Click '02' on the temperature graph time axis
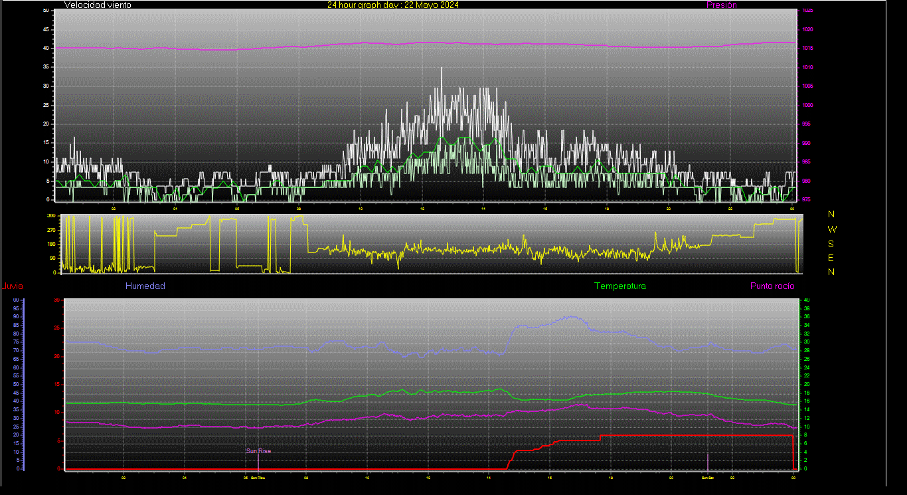Viewport: 907px width, 495px height. (x=124, y=478)
